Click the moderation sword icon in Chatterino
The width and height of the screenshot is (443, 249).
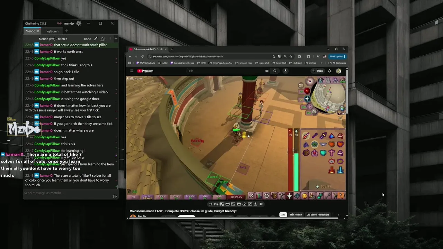pos(96,39)
